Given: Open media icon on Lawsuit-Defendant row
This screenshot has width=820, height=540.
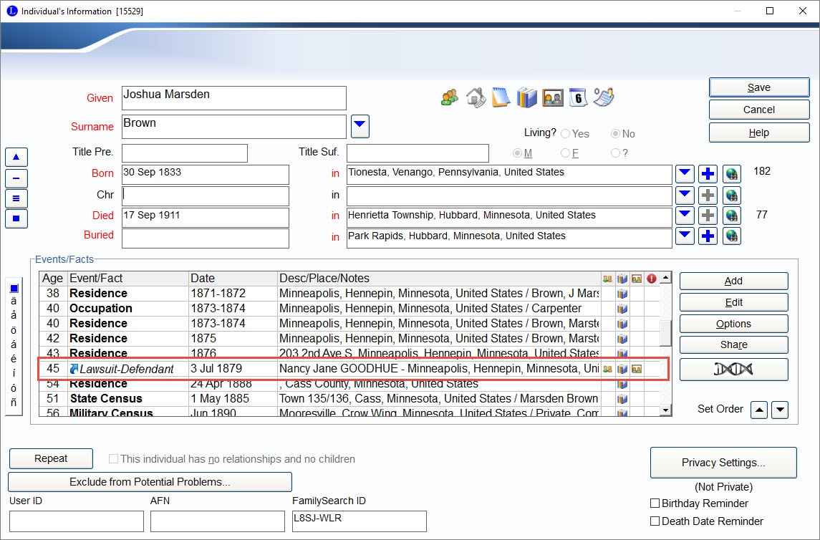Looking at the screenshot, I should coord(637,369).
